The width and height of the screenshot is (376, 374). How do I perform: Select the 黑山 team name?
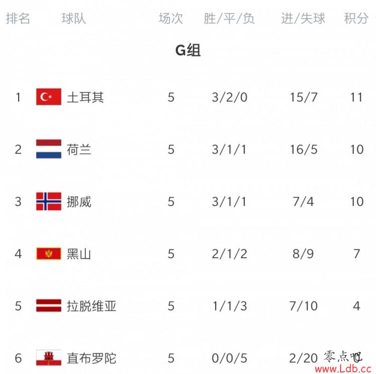[x=79, y=254]
